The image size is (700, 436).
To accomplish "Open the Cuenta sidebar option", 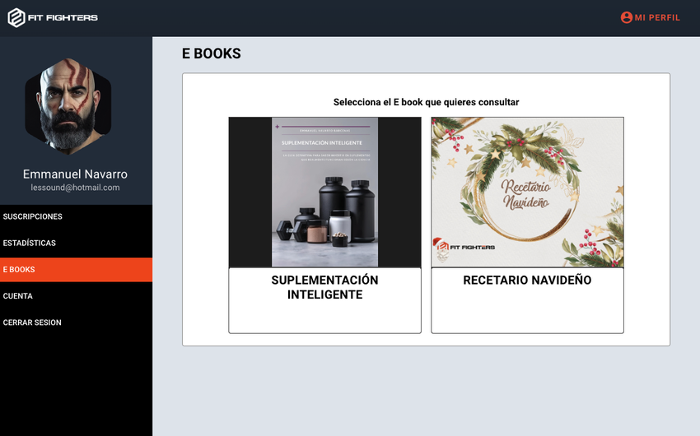I will (18, 296).
